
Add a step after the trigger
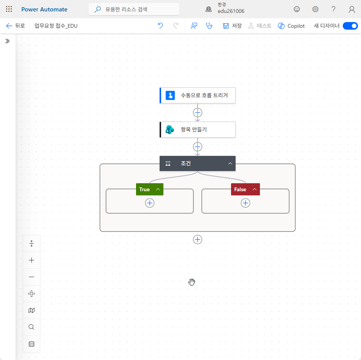click(x=198, y=113)
